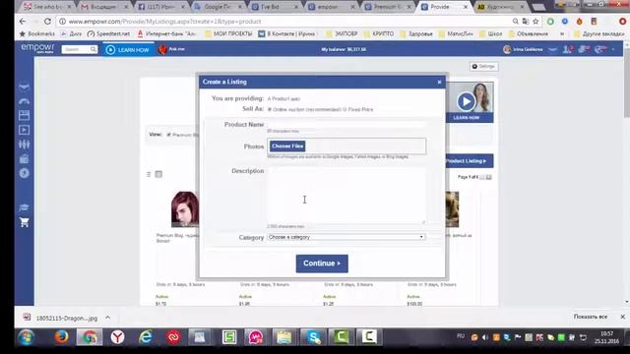This screenshot has width=630, height=354.
Task: Click the Continue button
Action: tap(322, 264)
